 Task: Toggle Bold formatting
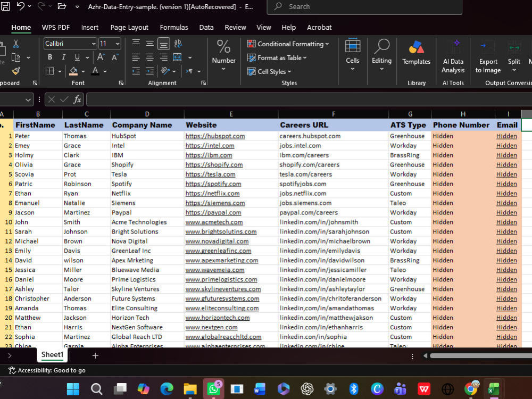click(50, 57)
